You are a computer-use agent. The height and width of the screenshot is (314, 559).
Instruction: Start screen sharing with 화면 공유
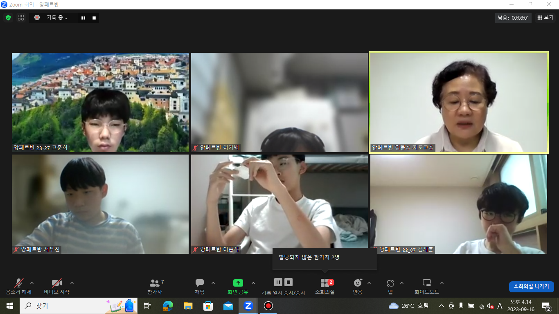(238, 286)
